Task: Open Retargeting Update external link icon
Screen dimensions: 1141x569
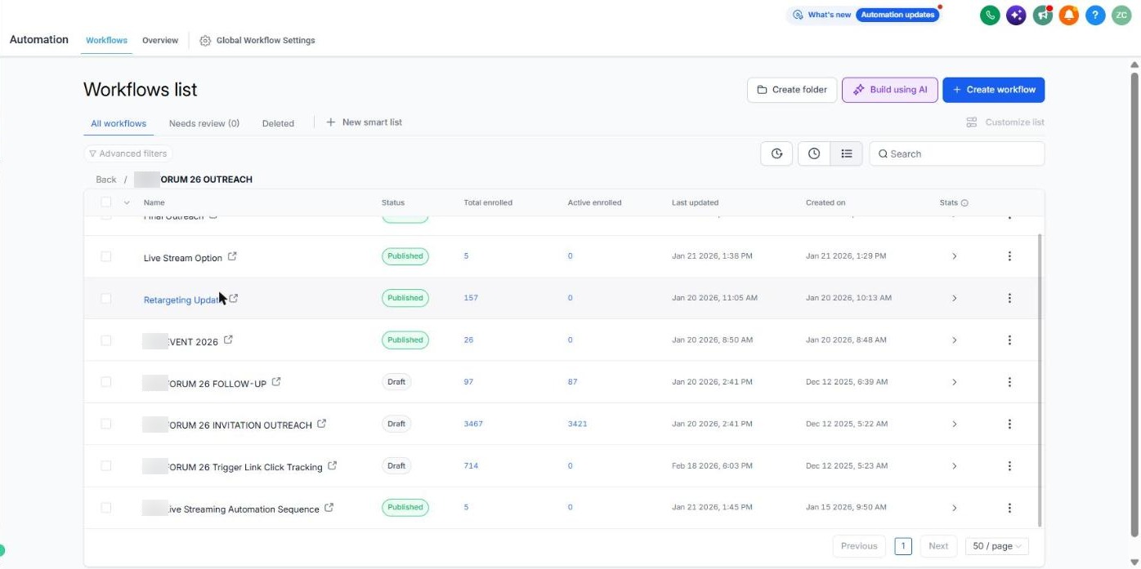Action: click(234, 299)
